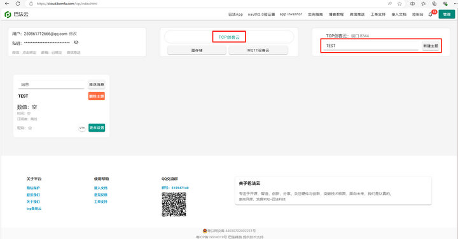This screenshot has width=458, height=239.
Task: Select the TCP创客云 tab
Action: tap(229, 37)
